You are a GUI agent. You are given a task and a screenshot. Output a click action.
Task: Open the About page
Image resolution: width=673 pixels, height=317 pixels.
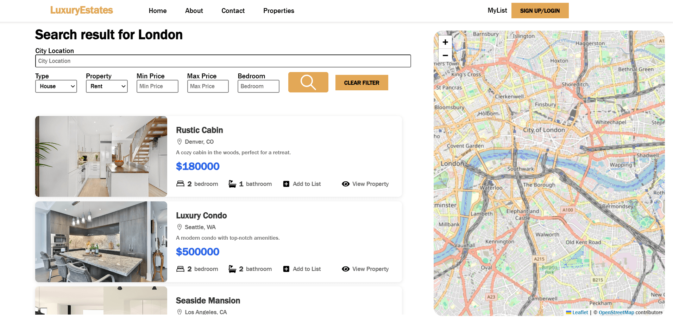point(194,11)
